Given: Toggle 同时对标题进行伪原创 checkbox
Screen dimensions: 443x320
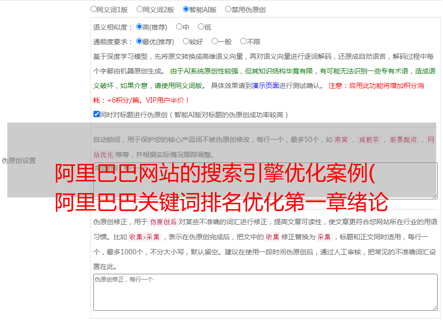Looking at the screenshot, I should pyautogui.click(x=96, y=114).
